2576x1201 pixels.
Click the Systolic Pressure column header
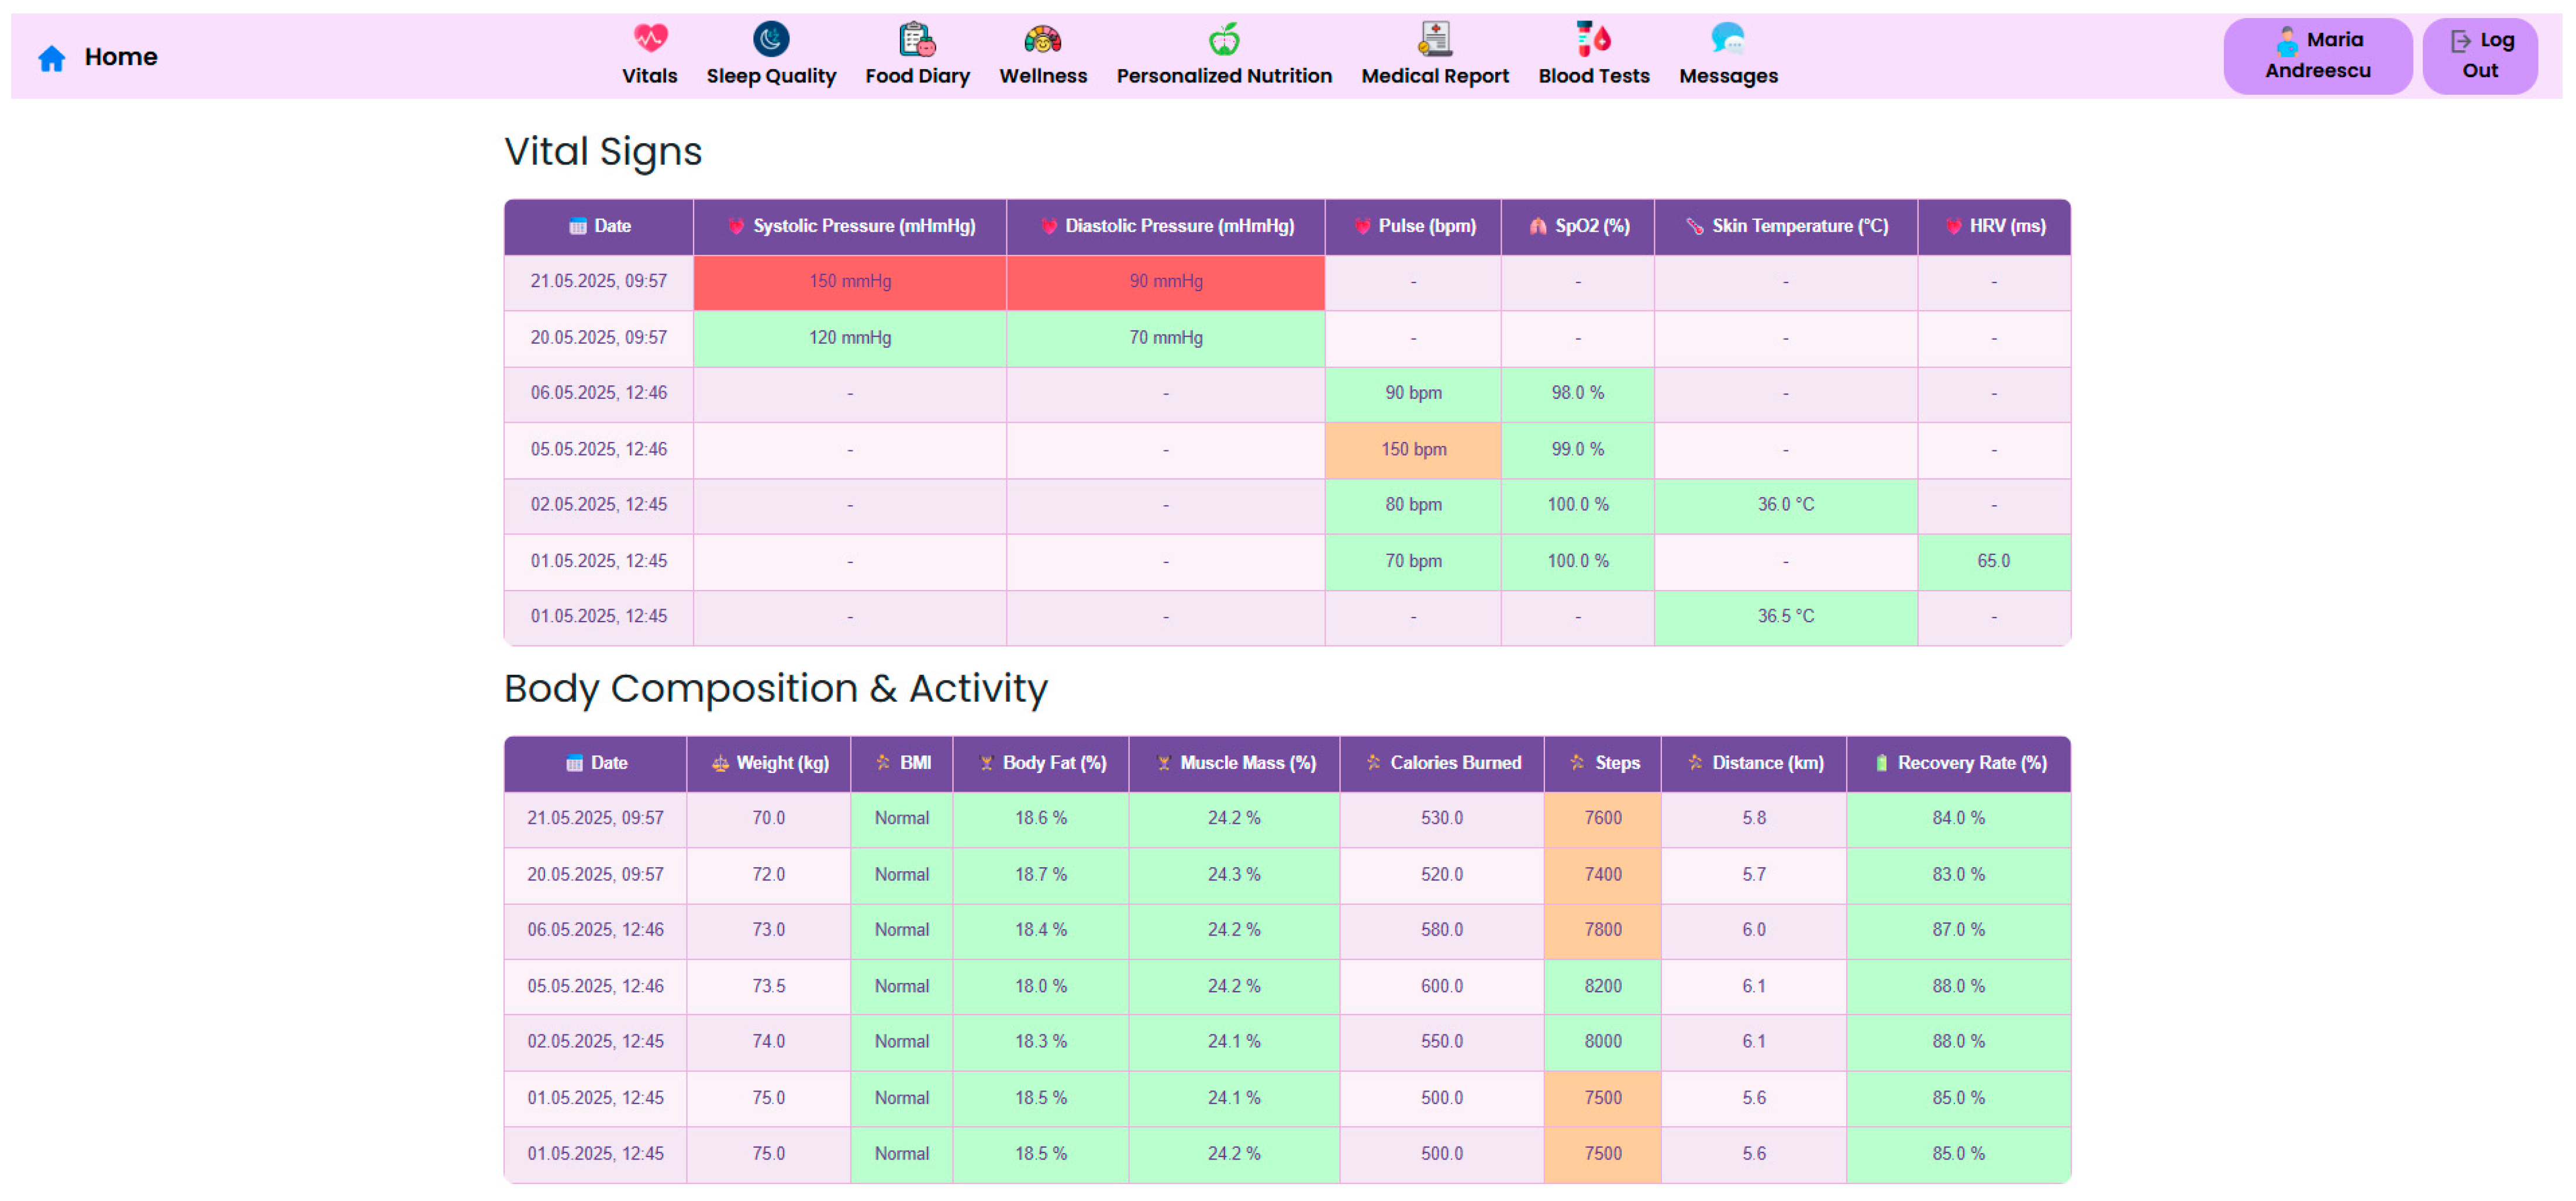pos(850,226)
